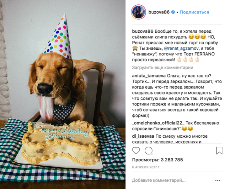Click the verified badge next to buzova86
230x189 pixels.
(173, 12)
